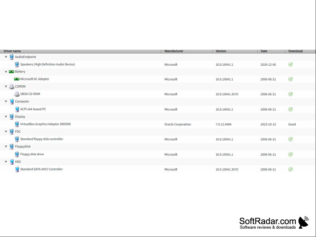Select the Microsoft AC Adapter entry
This screenshot has height=237, width=316.
[x=35, y=79]
